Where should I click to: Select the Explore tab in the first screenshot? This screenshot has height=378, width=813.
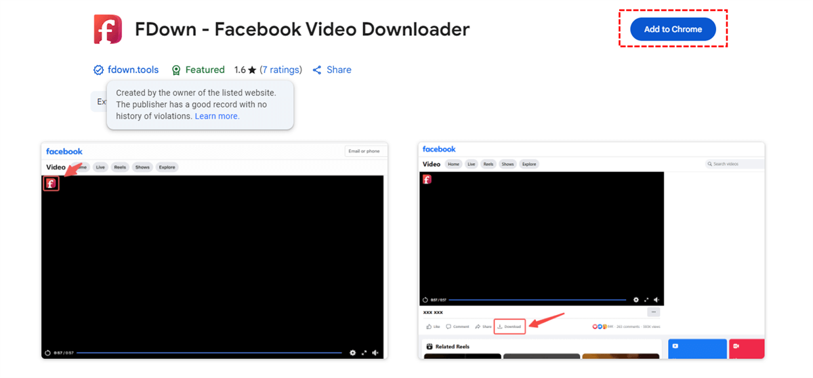coord(167,167)
